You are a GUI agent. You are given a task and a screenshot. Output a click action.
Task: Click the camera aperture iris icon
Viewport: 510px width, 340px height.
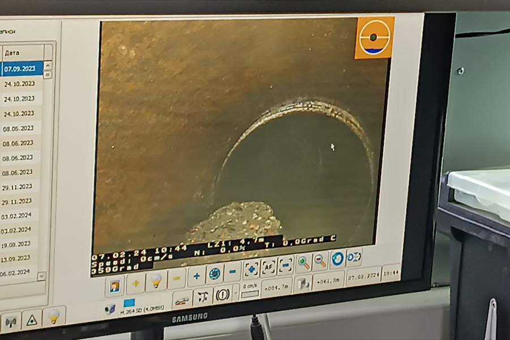[214, 274]
